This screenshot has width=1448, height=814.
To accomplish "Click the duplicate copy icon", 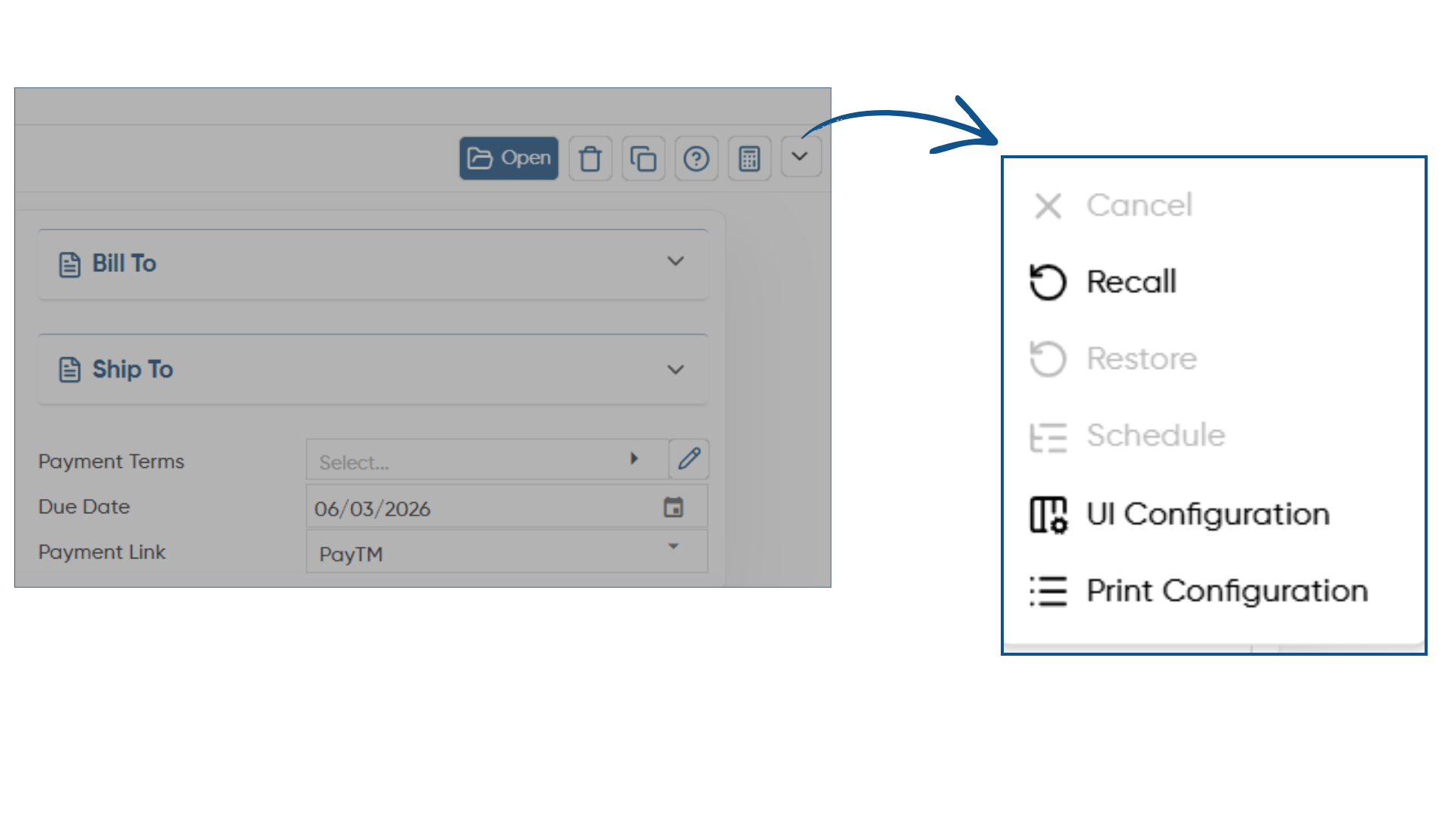I will pyautogui.click(x=643, y=158).
